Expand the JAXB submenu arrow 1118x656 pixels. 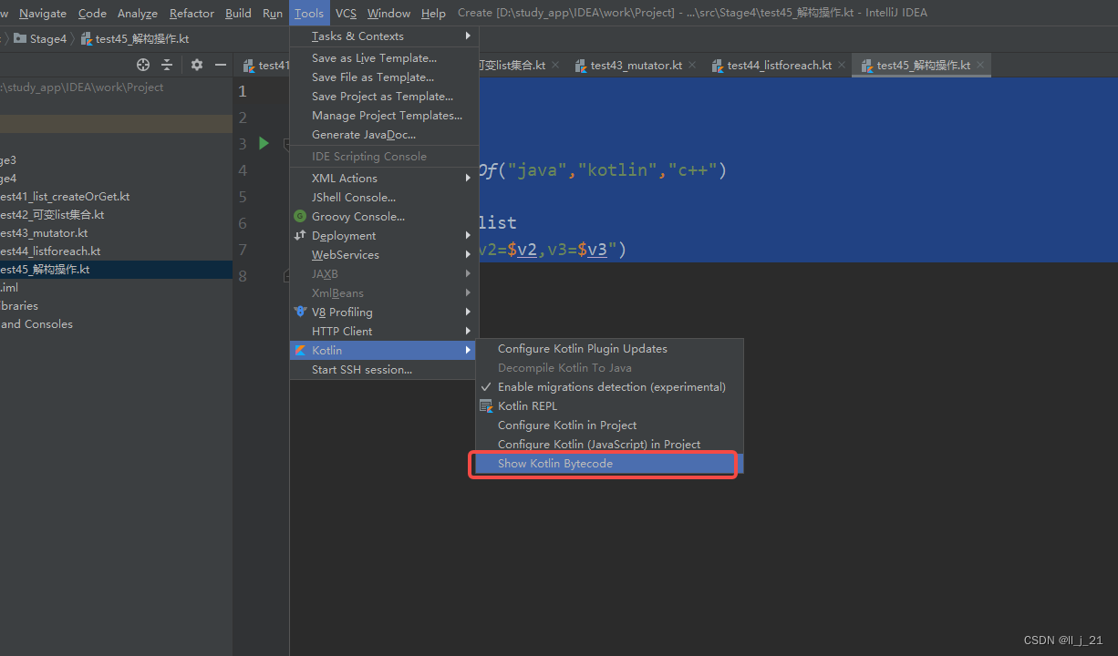(x=468, y=273)
